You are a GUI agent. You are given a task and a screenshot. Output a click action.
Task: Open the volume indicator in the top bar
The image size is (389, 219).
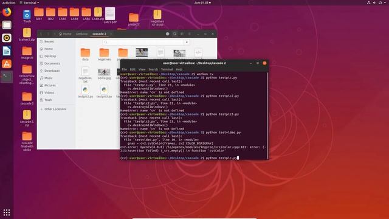point(374,2)
